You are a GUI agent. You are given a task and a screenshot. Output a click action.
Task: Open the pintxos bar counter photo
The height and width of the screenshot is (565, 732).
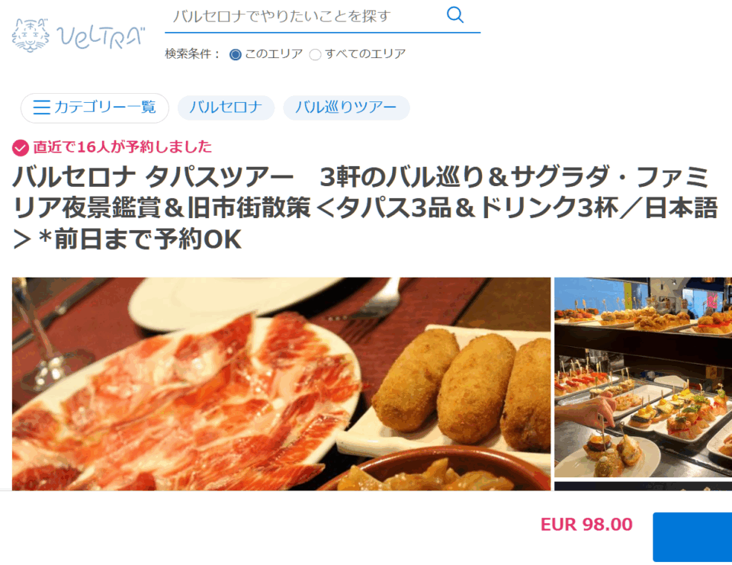click(x=643, y=377)
